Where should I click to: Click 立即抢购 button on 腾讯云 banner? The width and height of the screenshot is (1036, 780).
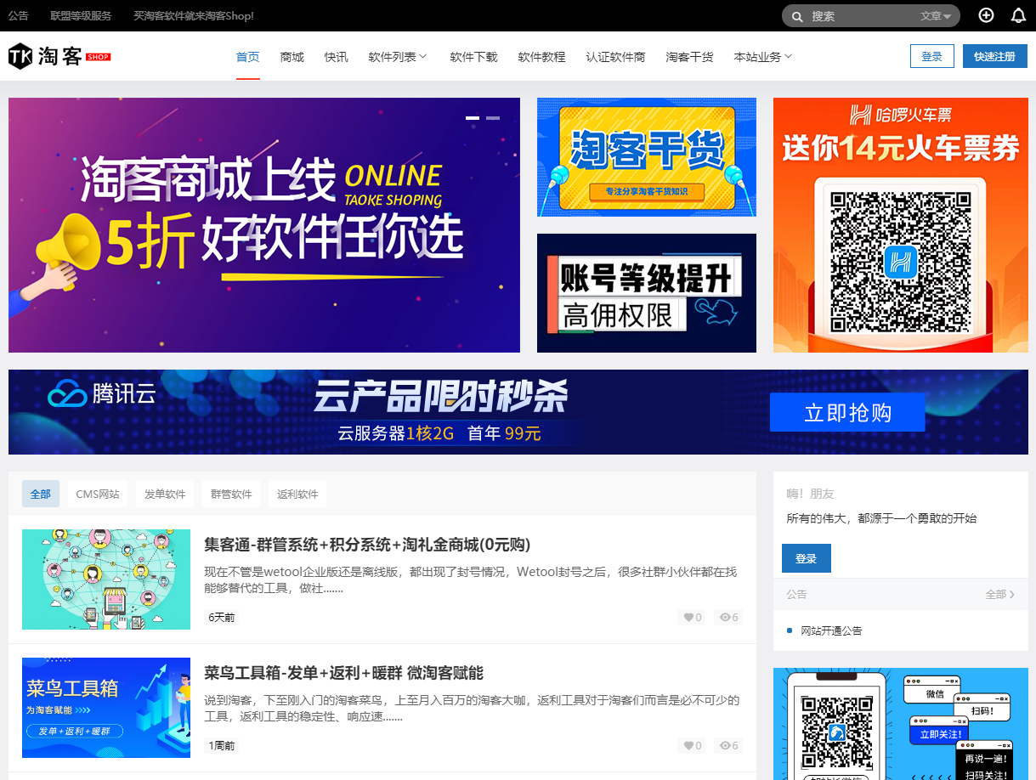pyautogui.click(x=847, y=412)
